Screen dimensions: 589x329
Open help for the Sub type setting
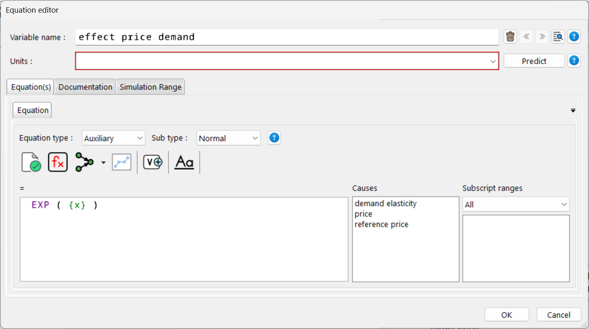pyautogui.click(x=274, y=138)
